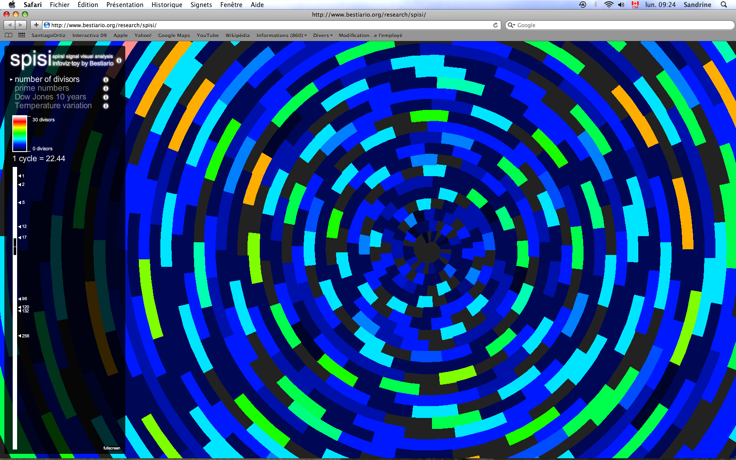Show info for Temperature variation
Viewport: 736px width, 460px height.
(x=106, y=106)
